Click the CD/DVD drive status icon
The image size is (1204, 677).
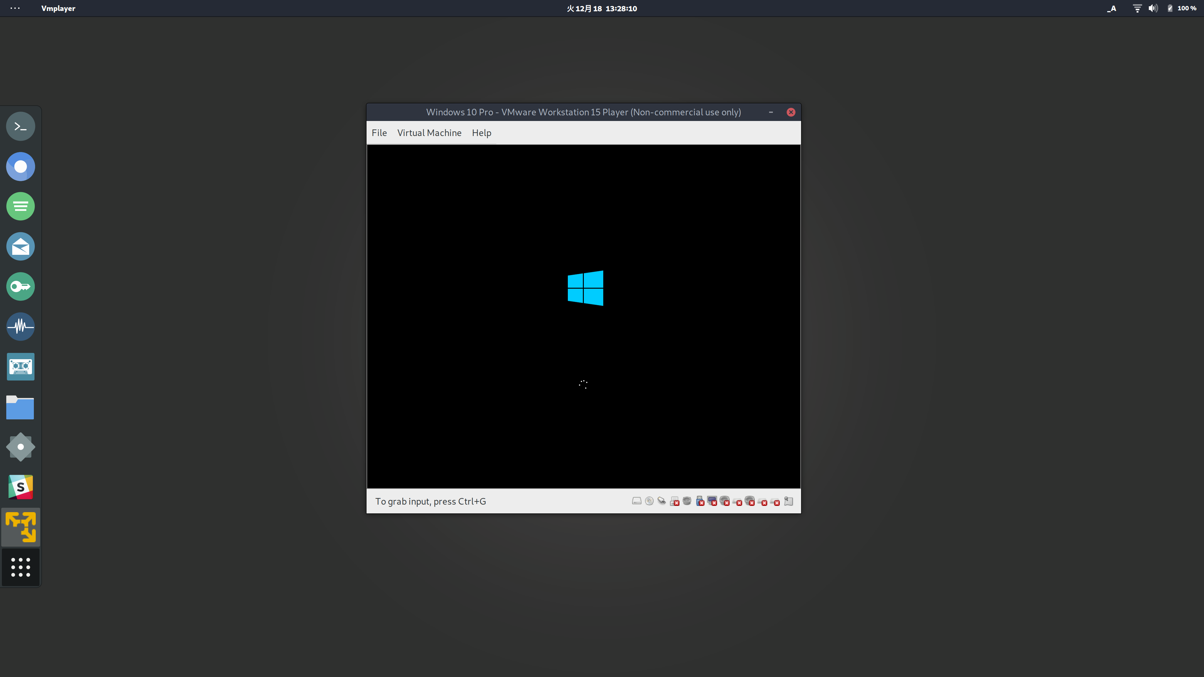tap(649, 501)
